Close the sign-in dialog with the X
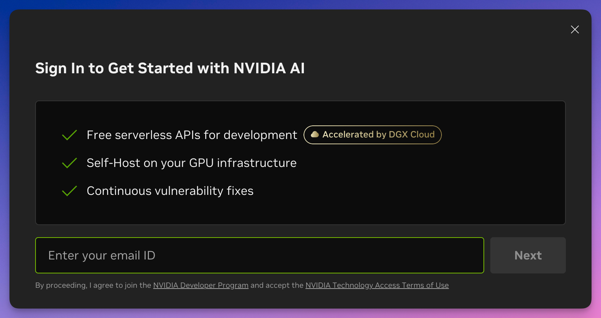The height and width of the screenshot is (318, 601). pos(575,29)
